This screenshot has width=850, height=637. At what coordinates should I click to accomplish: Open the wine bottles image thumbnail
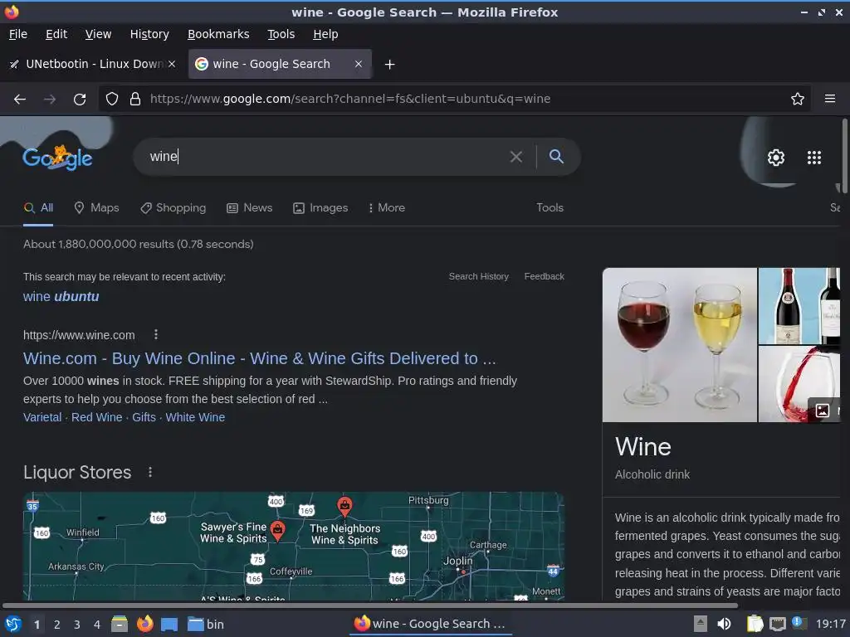[799, 306]
